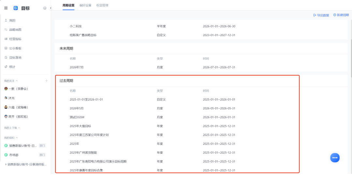This screenshot has width=352, height=175.
Task: Click date range 2026-05-01~2026-05-31
Action: (x=219, y=108)
